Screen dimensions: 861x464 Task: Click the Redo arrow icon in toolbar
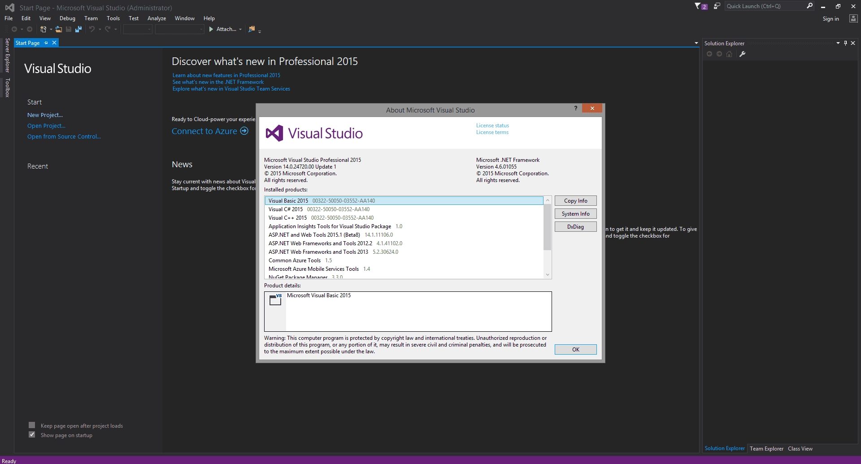pos(108,29)
